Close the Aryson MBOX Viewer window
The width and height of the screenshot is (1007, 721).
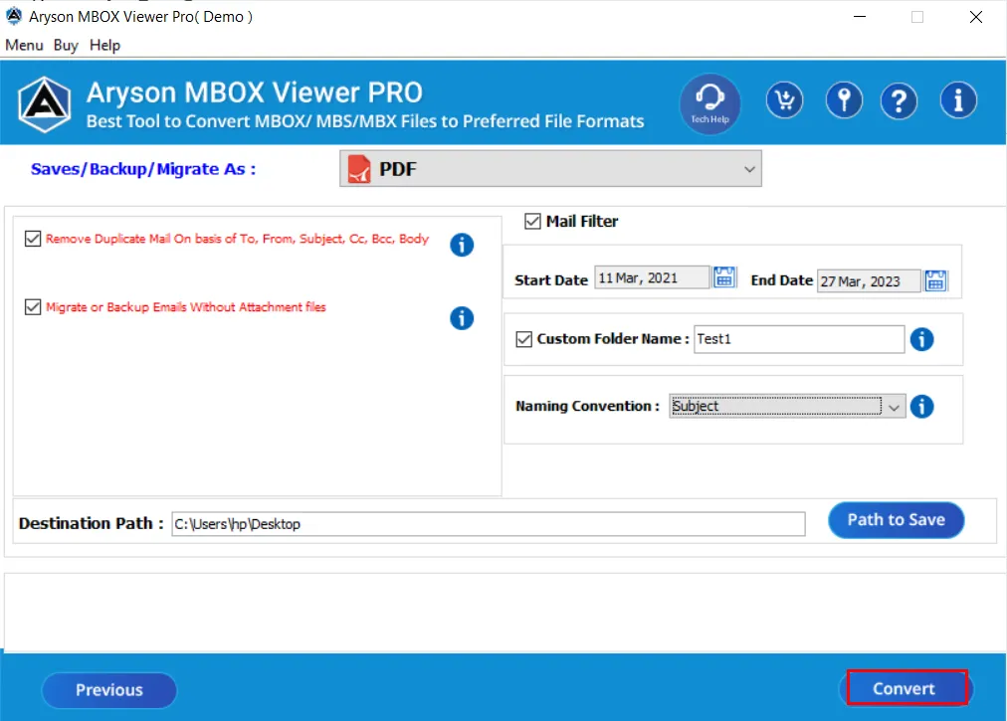coord(975,17)
